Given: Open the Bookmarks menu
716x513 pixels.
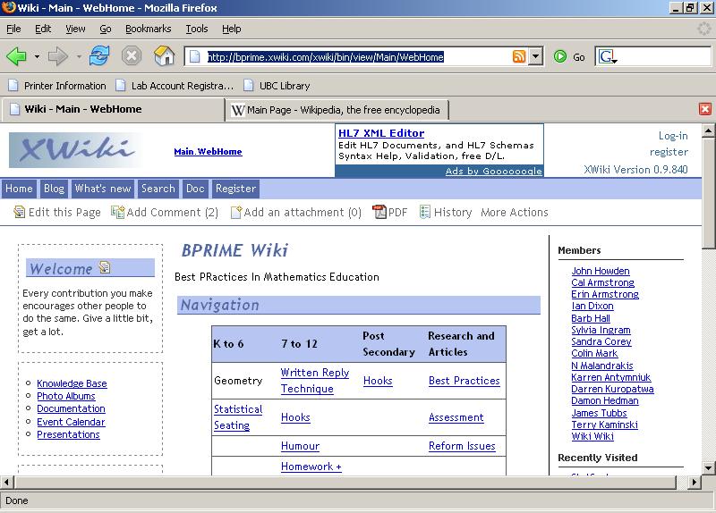Looking at the screenshot, I should click(x=149, y=29).
